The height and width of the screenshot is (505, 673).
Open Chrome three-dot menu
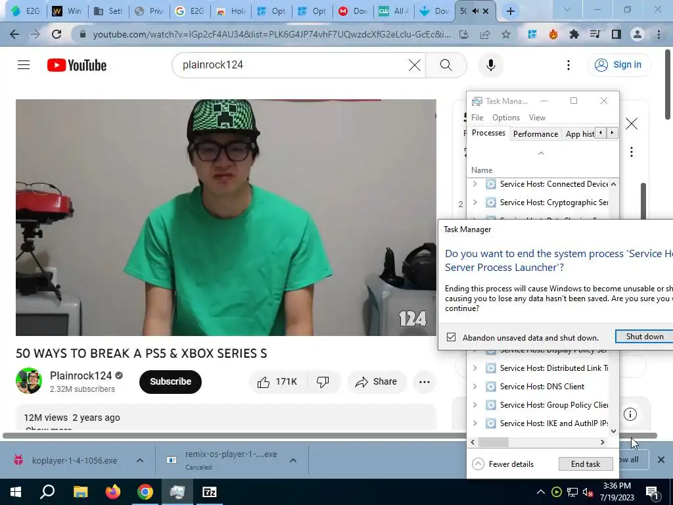click(659, 34)
